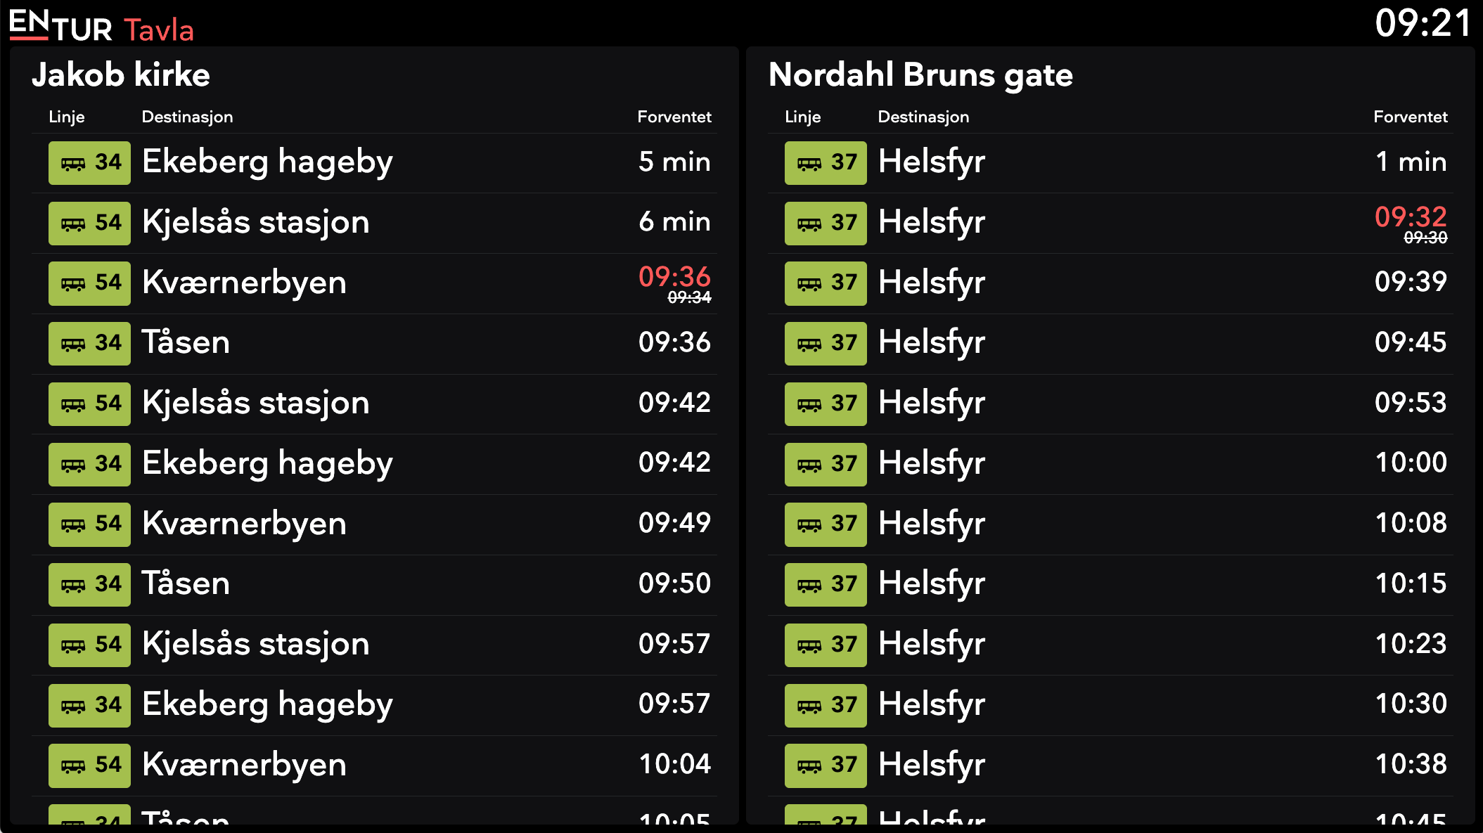
Task: Click the bus 34 badge for Tåsen at 09:36
Action: pos(89,344)
